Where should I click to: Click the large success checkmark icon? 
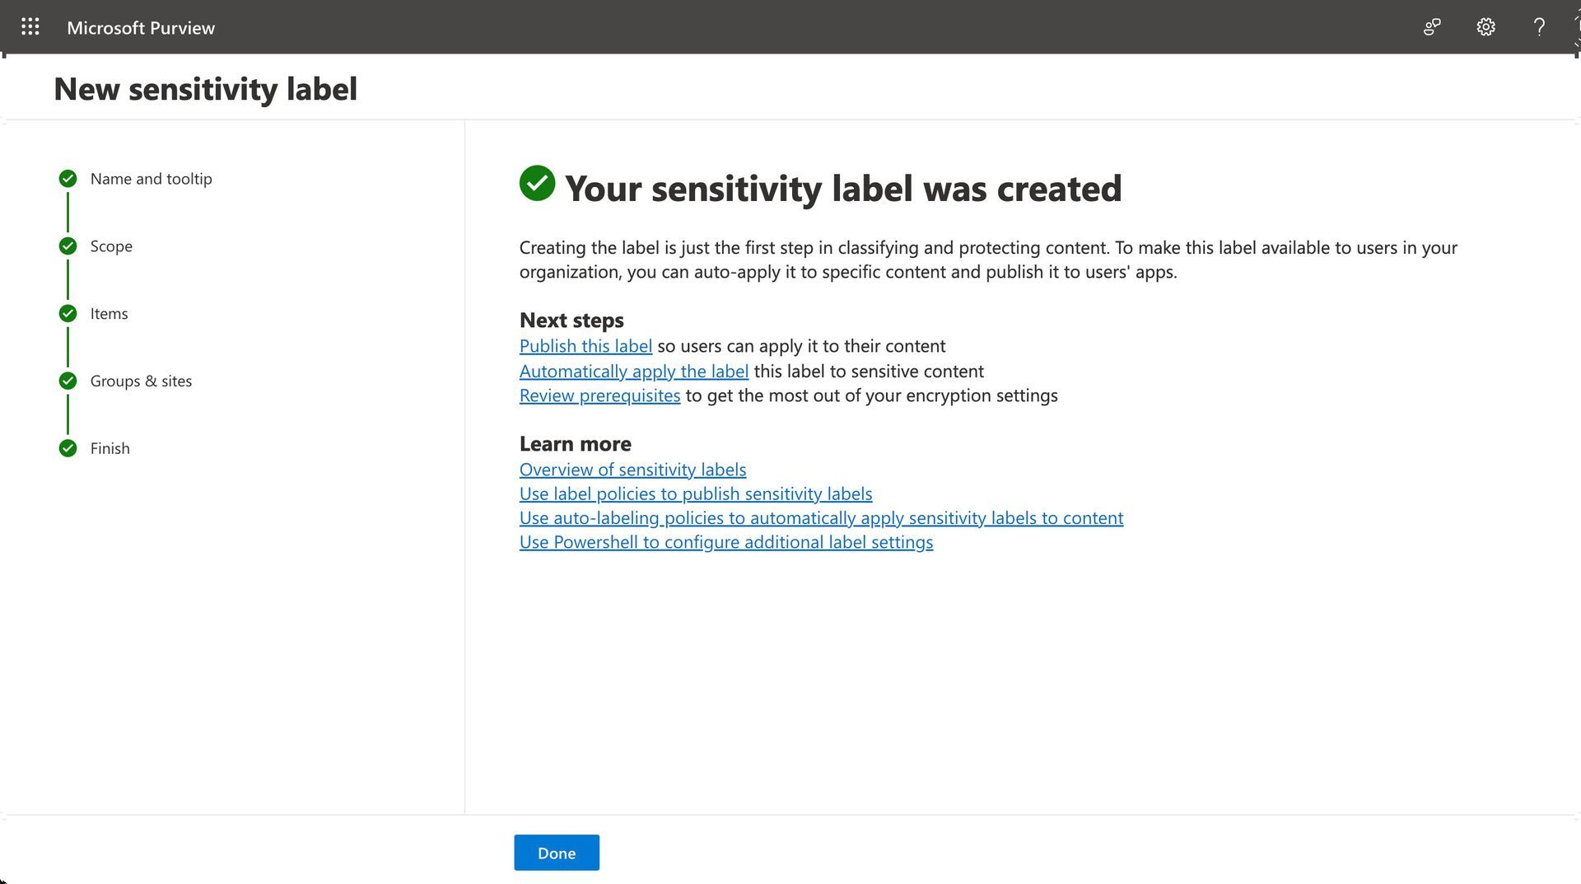(x=538, y=183)
